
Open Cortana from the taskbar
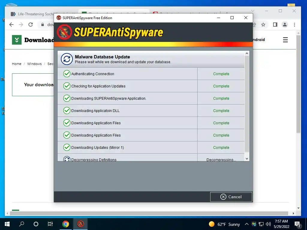[36, 224]
